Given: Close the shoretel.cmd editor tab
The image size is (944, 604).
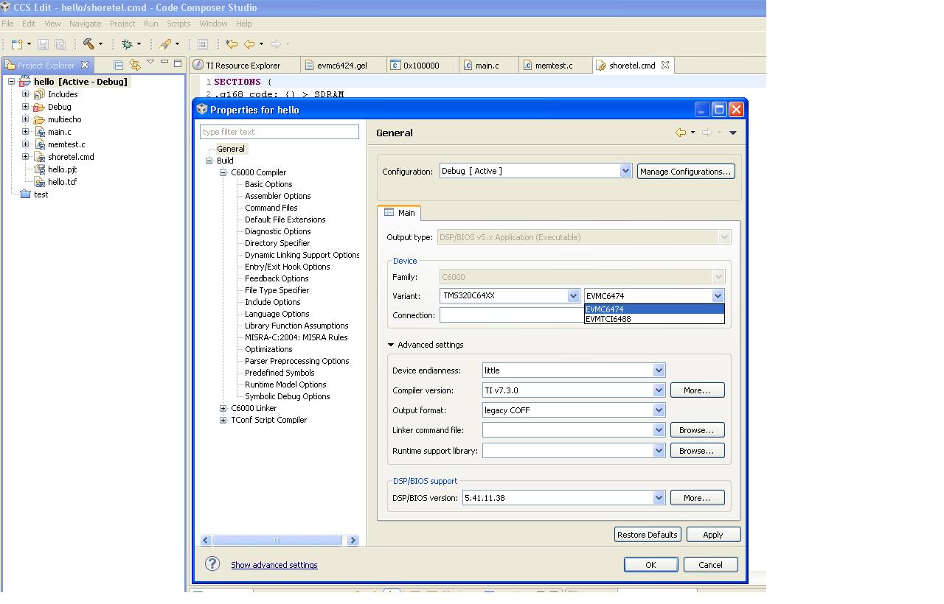Looking at the screenshot, I should pos(664,65).
